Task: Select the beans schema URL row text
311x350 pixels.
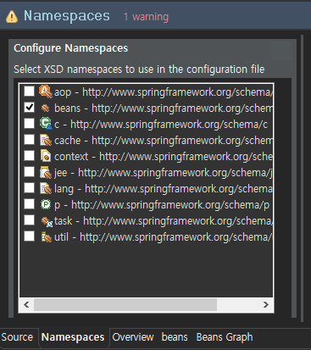Action: click(x=164, y=108)
